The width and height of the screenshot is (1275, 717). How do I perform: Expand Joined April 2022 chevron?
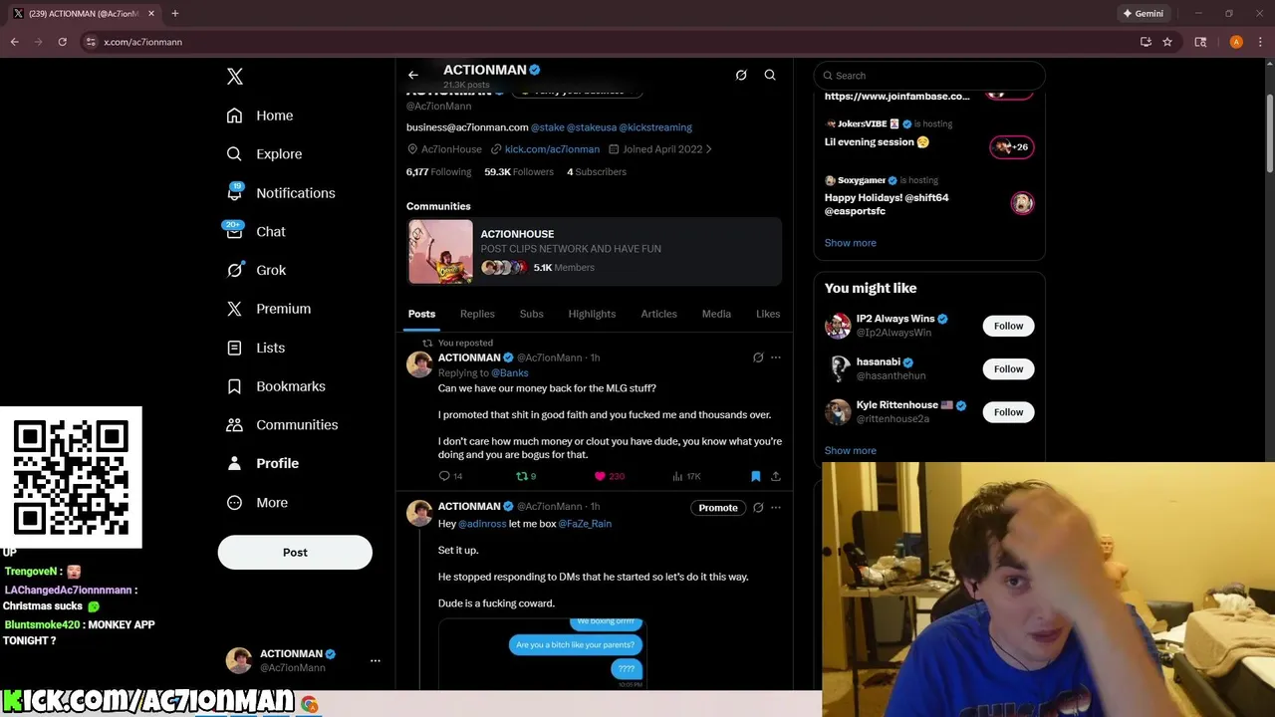[x=708, y=149]
